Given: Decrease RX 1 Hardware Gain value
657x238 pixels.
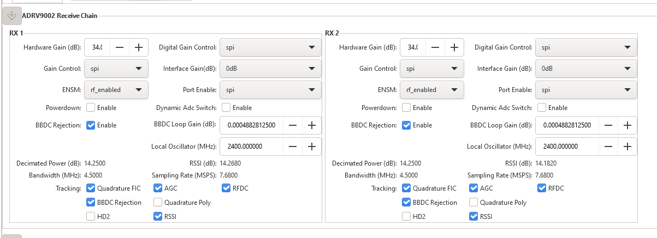Looking at the screenshot, I should [120, 47].
